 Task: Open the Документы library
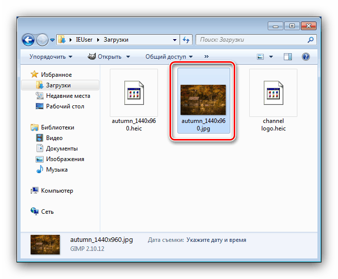[62, 149]
